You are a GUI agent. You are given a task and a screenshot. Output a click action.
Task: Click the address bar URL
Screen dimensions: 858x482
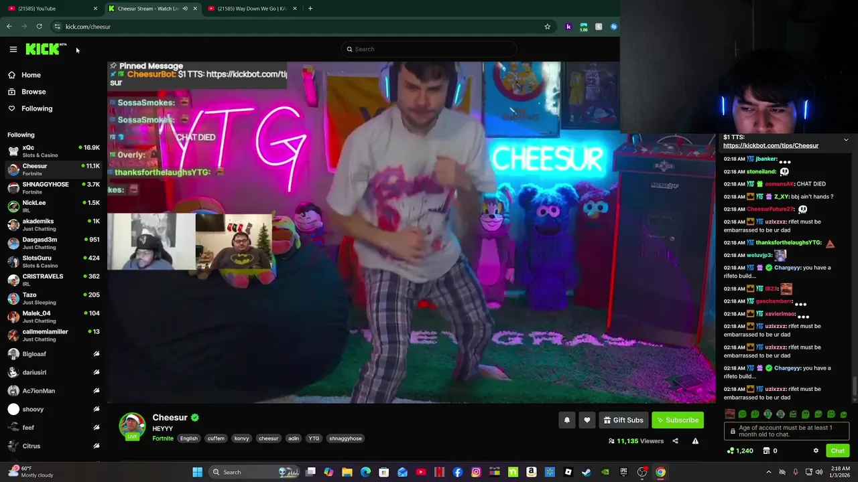(x=88, y=27)
